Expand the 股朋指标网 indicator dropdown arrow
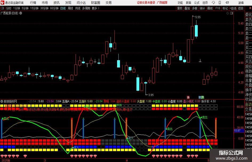The height and width of the screenshot is (162, 252). pyautogui.click(x=2, y=101)
